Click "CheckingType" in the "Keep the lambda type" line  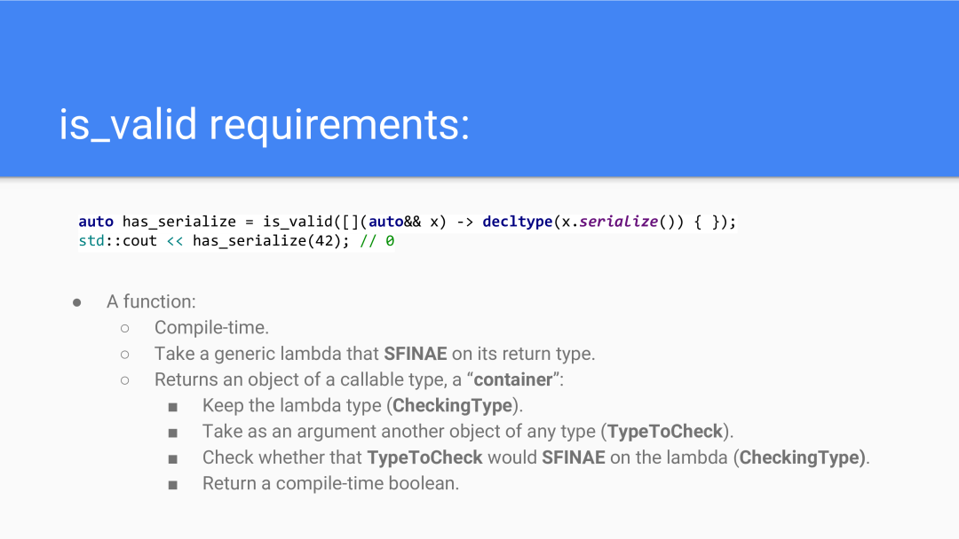(452, 406)
